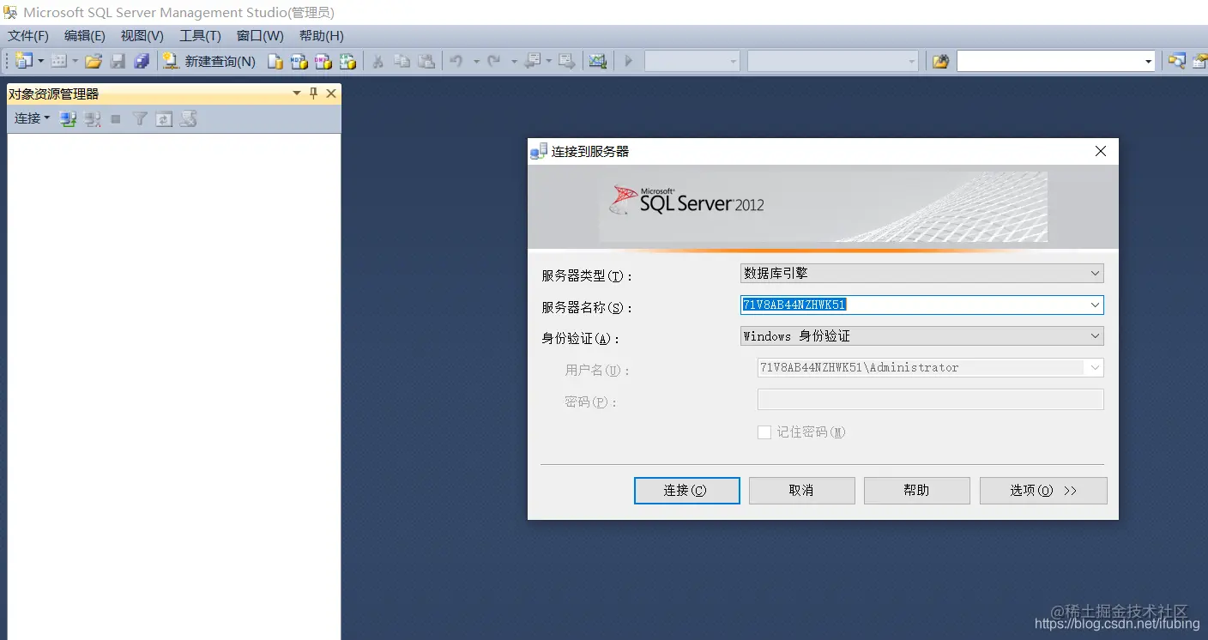Screen dimensions: 1208x640
Task: Click the disabled solution configuration combo in toolbar
Action: tap(832, 61)
